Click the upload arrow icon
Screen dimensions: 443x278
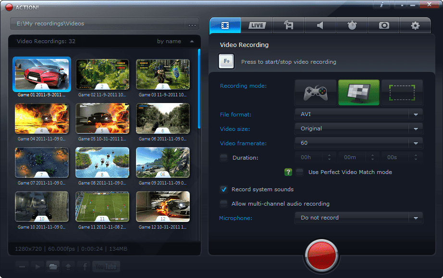coord(68,266)
